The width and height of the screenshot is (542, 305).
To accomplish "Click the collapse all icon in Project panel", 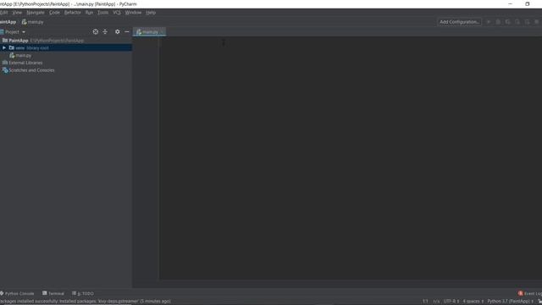I will click(105, 32).
